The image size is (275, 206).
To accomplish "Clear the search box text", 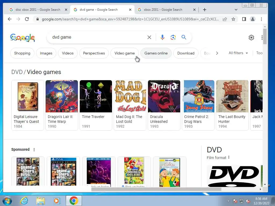I will coord(149,37).
